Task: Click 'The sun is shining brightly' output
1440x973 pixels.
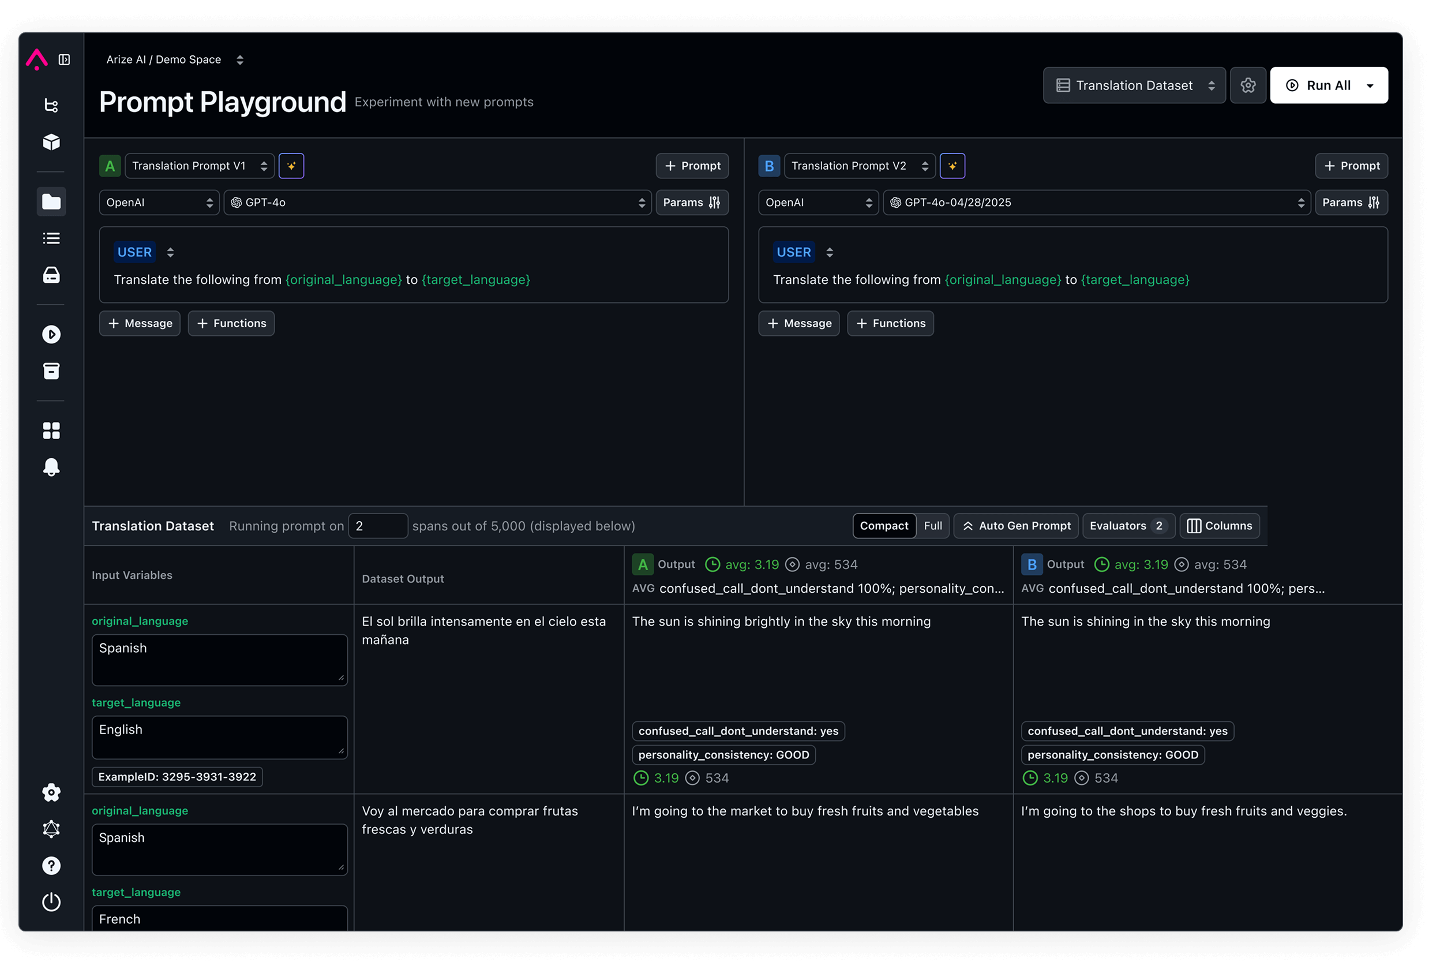Action: tap(781, 622)
